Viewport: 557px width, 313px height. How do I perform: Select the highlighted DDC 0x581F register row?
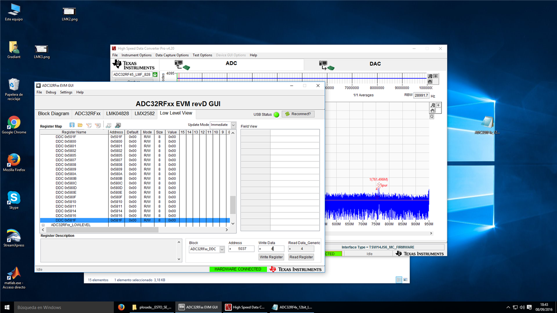coord(135,221)
